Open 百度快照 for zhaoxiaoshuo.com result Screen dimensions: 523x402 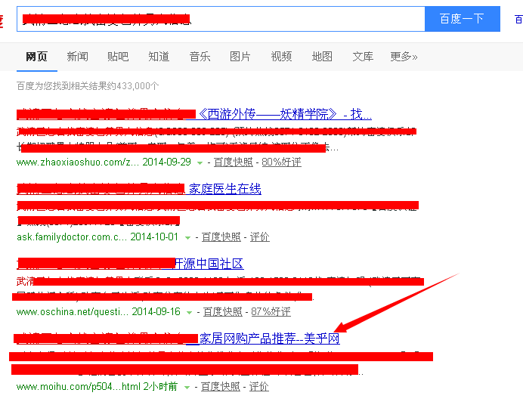point(233,162)
